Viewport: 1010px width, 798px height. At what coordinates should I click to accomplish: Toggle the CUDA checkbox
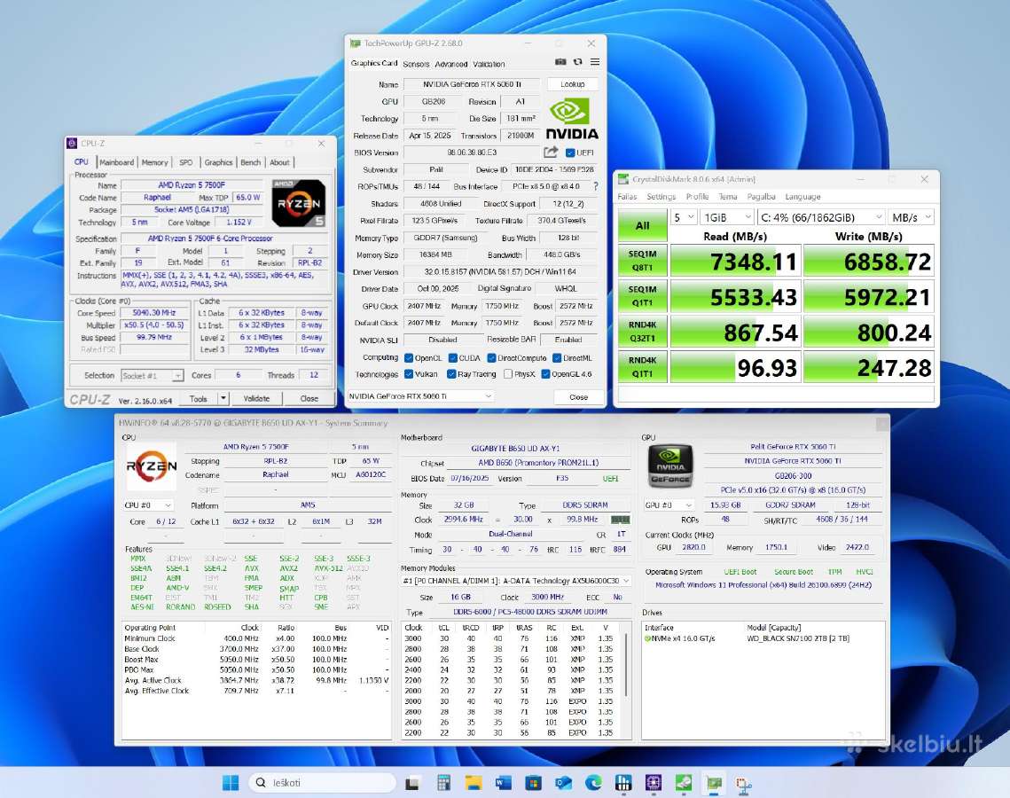tap(452, 358)
